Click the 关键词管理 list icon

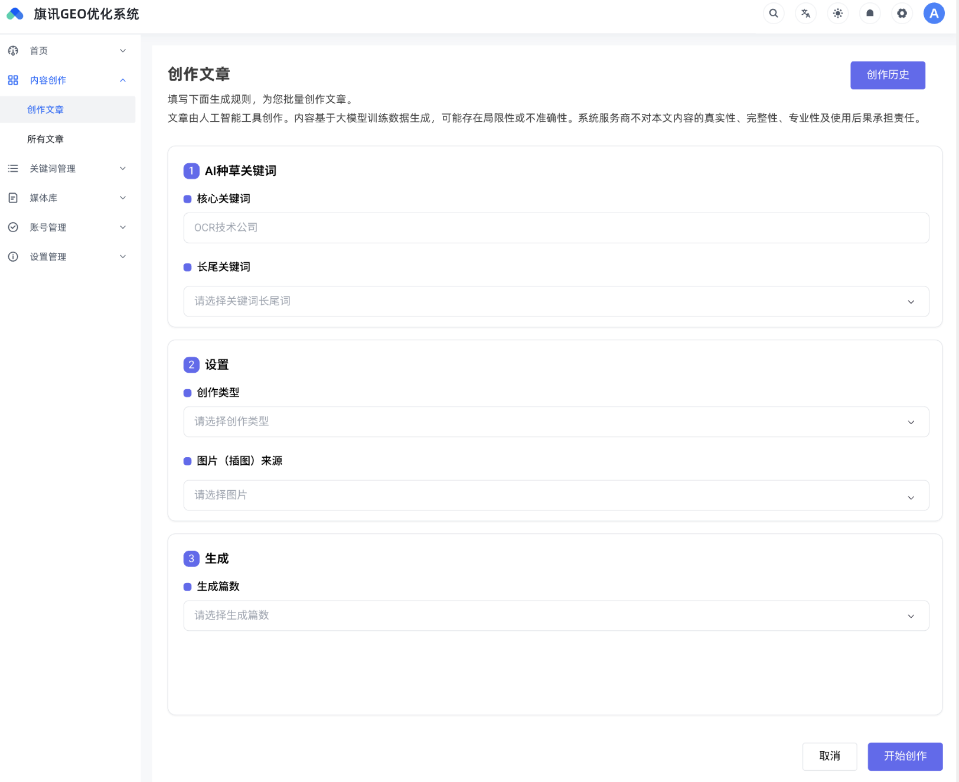[13, 169]
